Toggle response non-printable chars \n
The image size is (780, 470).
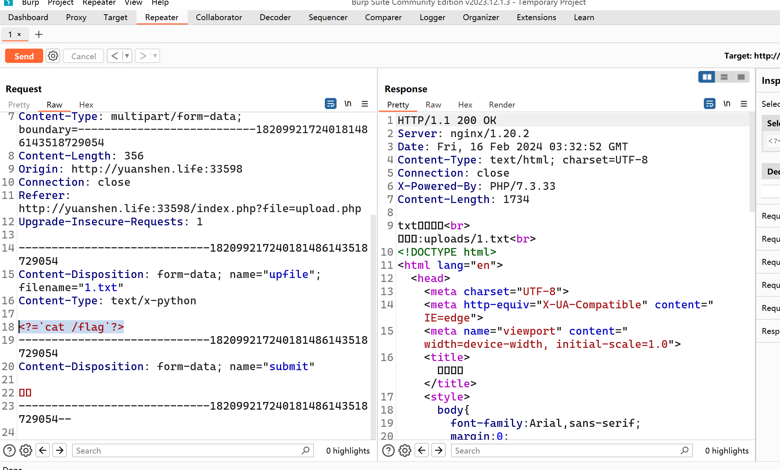pos(727,104)
